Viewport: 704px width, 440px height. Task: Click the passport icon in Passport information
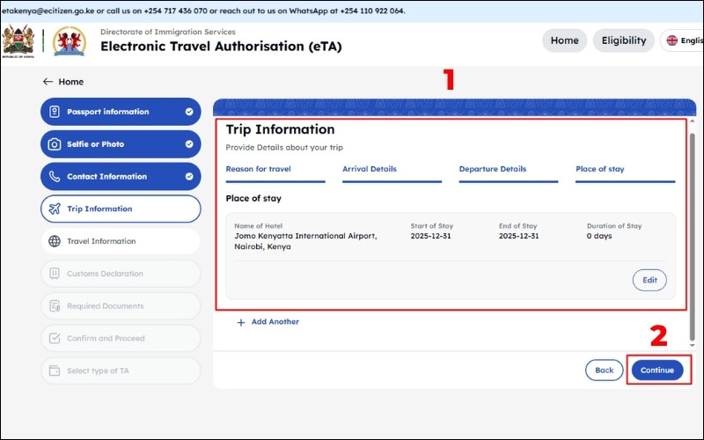click(55, 112)
